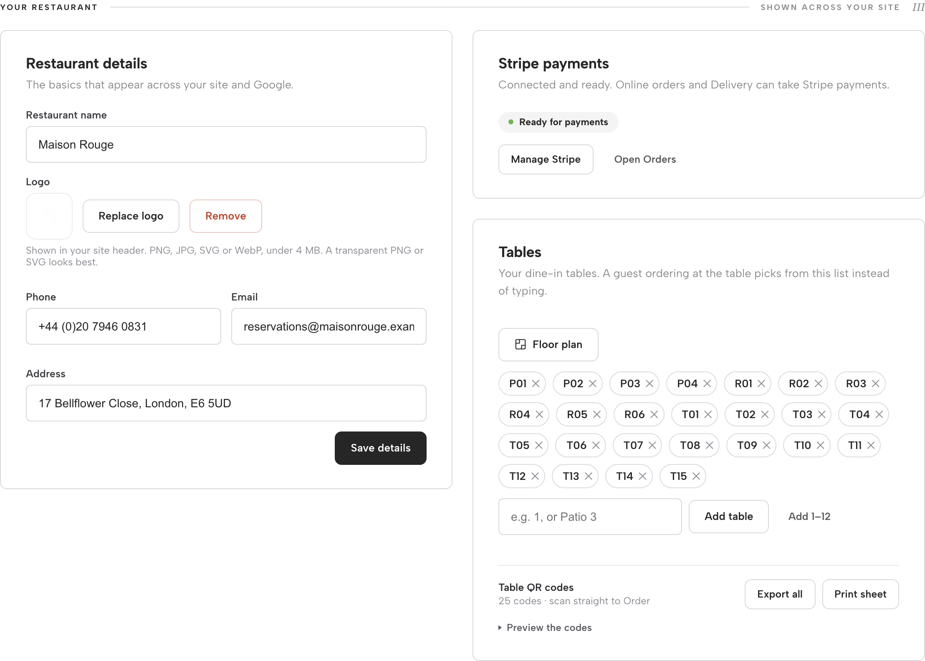Image resolution: width=925 pixels, height=661 pixels.
Task: Delete table T09 using its X icon
Action: click(x=766, y=445)
